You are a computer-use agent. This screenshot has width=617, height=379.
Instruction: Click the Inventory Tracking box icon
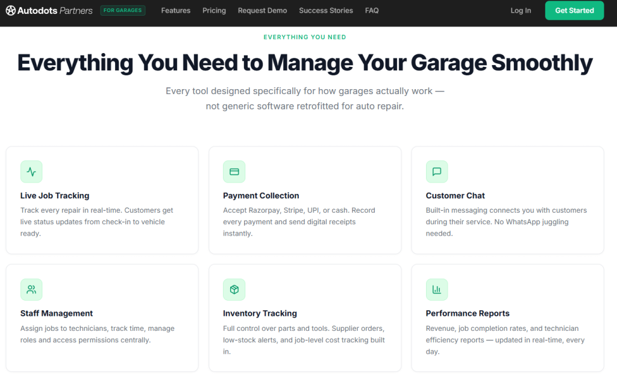234,290
